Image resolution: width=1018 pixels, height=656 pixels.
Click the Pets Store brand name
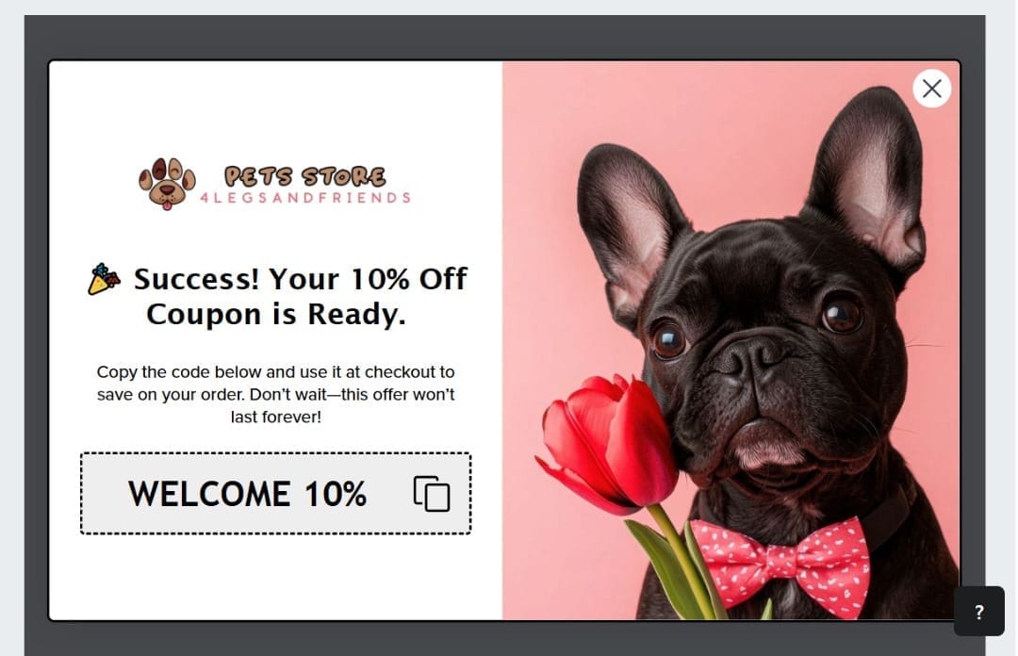(304, 176)
